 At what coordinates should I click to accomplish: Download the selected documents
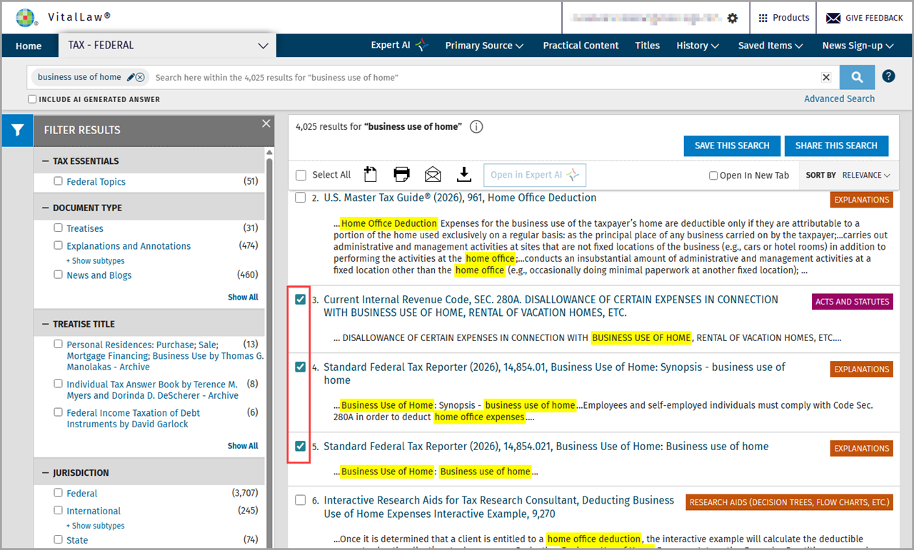pos(464,174)
